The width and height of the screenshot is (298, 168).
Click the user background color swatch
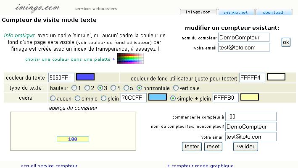[x=276, y=77]
